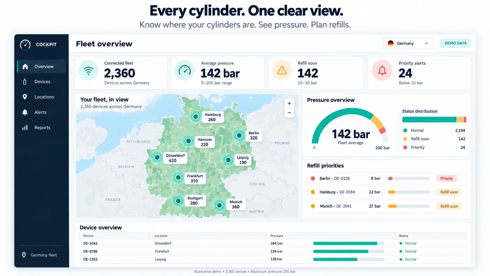This screenshot has height=276, width=490.
Task: Select the Hamburg map marker
Action: [x=195, y=117]
